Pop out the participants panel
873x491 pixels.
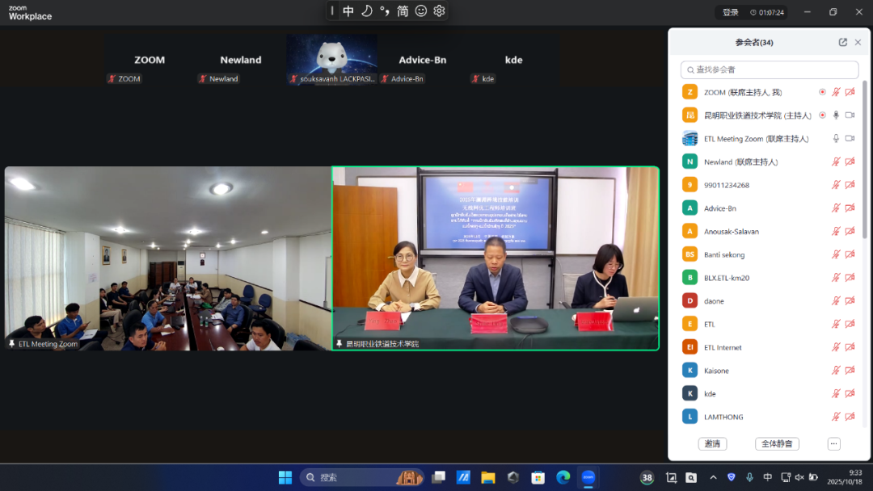[x=843, y=43]
